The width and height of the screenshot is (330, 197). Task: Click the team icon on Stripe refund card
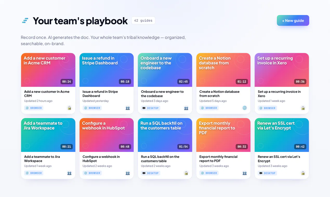click(x=128, y=108)
